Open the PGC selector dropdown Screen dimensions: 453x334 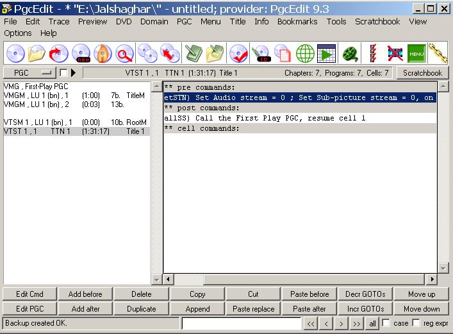pos(29,72)
